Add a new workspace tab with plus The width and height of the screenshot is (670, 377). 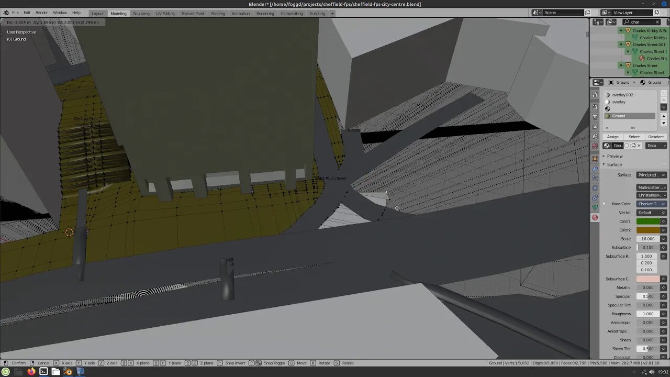[332, 13]
